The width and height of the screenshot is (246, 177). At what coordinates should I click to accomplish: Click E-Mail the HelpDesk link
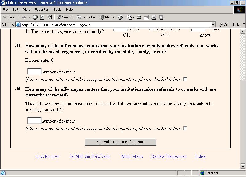(x=90, y=156)
